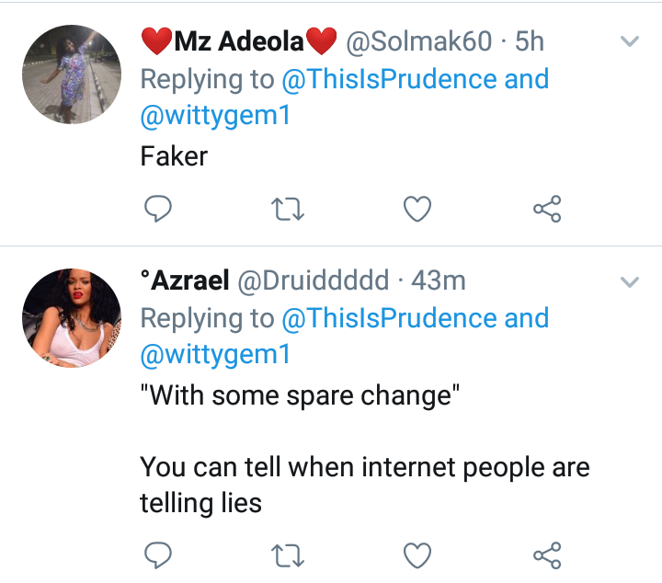
Task: Expand options chevron on Azrael's tweet
Action: point(630,282)
